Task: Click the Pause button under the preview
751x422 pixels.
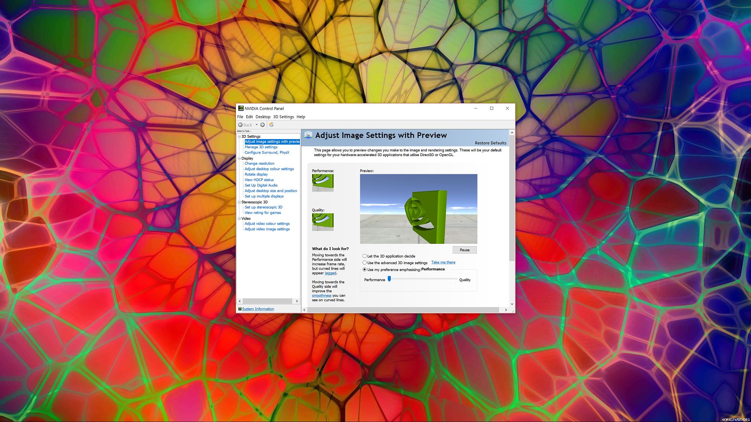Action: pos(465,250)
